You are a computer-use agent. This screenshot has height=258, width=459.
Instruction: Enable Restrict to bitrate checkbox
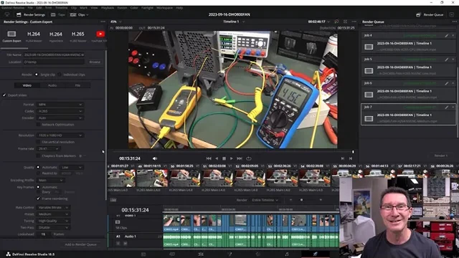tap(38, 173)
